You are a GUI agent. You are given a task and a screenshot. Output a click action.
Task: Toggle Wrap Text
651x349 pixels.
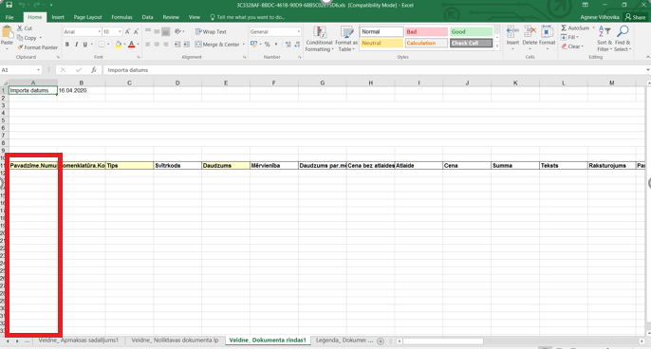coord(211,31)
